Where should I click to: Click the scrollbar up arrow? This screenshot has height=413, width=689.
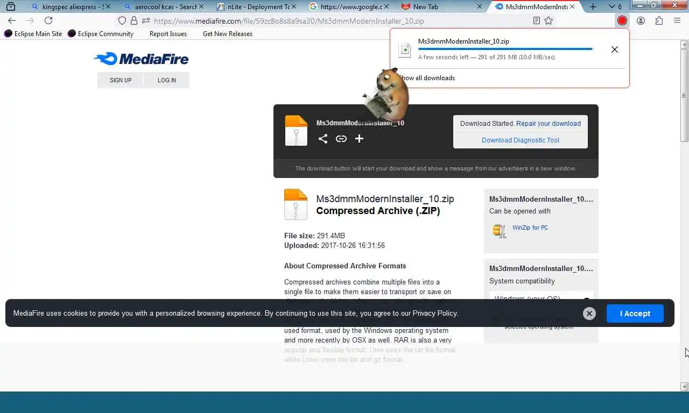click(685, 45)
